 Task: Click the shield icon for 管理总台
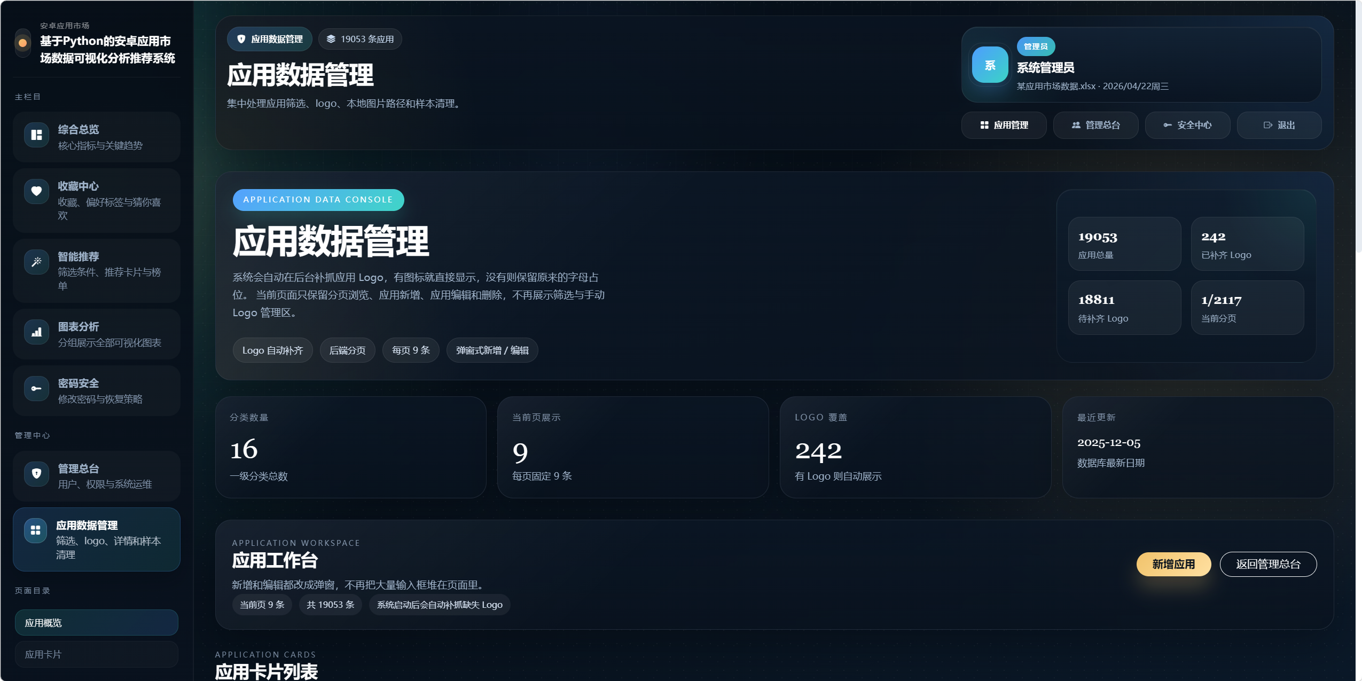pyautogui.click(x=36, y=473)
